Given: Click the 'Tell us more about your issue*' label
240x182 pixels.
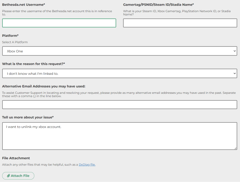Looking at the screenshot, I should [28, 117].
